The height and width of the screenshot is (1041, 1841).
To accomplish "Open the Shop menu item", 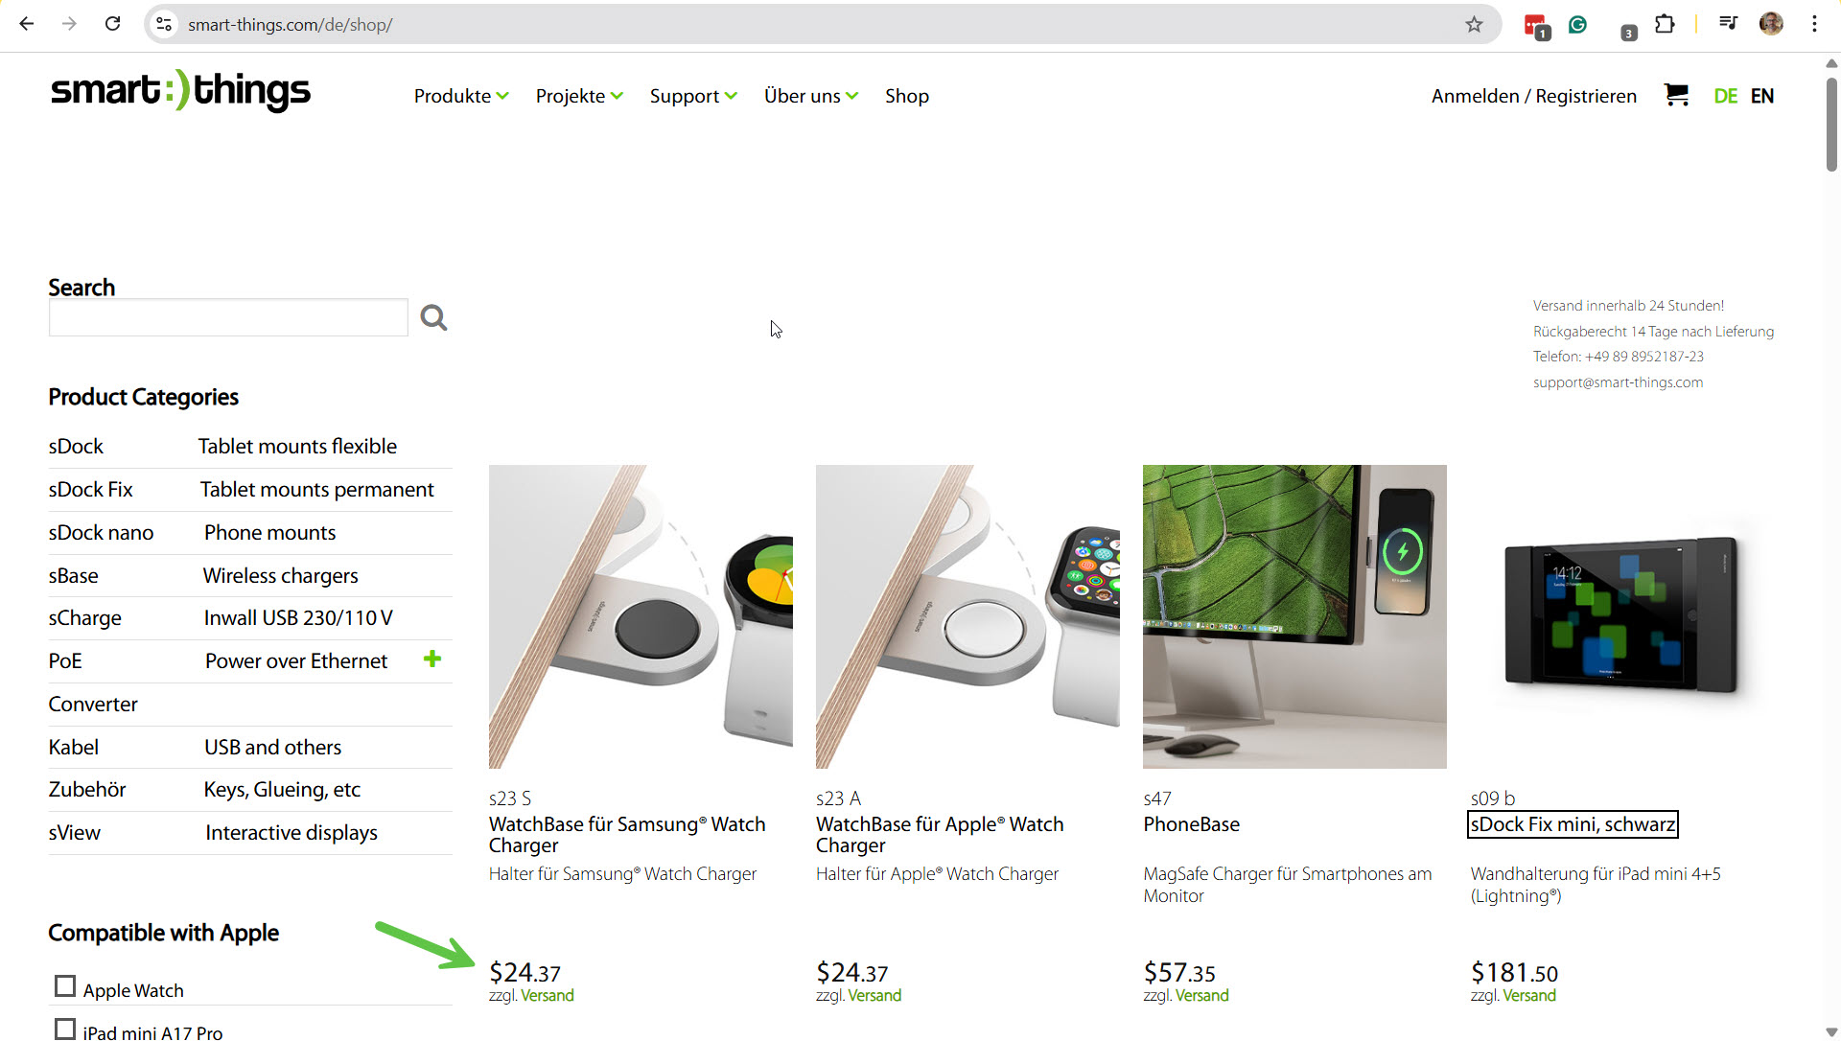I will pyautogui.click(x=907, y=96).
